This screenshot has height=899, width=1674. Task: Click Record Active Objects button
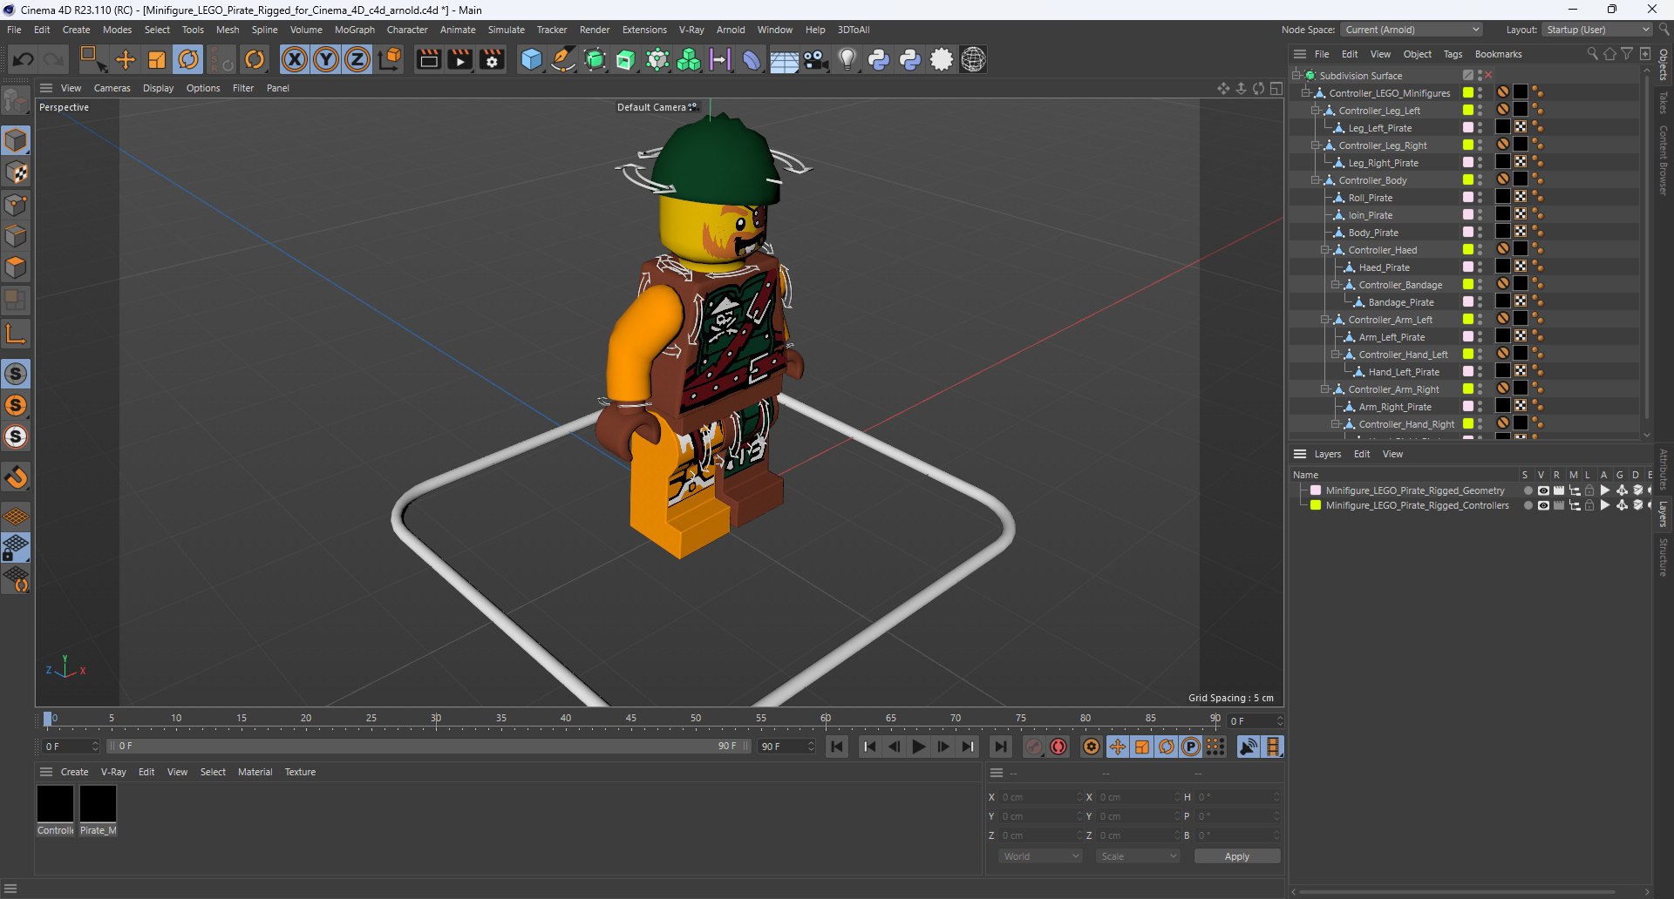coord(1034,747)
